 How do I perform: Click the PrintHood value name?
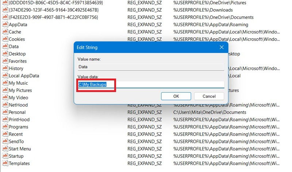coord(19,120)
